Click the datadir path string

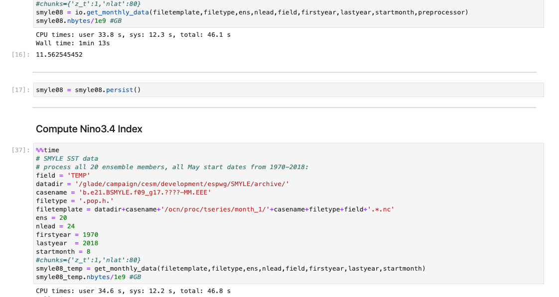[x=182, y=184]
